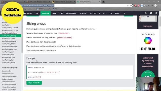Screen dimensions: 161x91
Task: Click the red Opera-like extension icon
Action: point(135,6)
